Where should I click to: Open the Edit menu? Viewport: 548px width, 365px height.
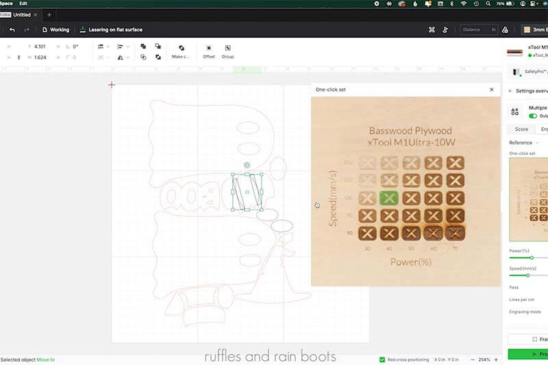tap(23, 3)
